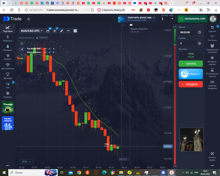Open Microsoft Edge from taskbar
The height and width of the screenshot is (176, 220).
tap(104, 172)
